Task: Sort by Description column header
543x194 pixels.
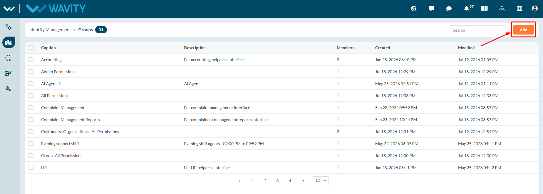Action: [195, 48]
